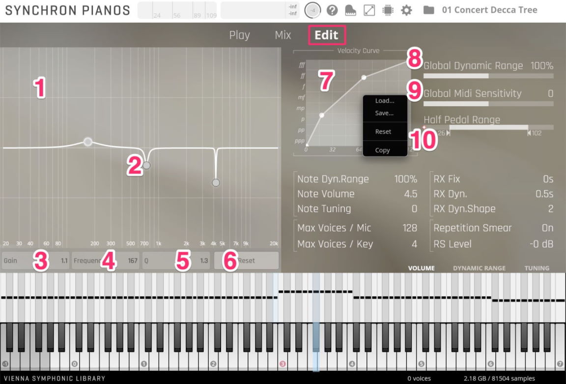The image size is (566, 384).
Task: Click Max Voices / Key value 4
Action: click(x=414, y=244)
